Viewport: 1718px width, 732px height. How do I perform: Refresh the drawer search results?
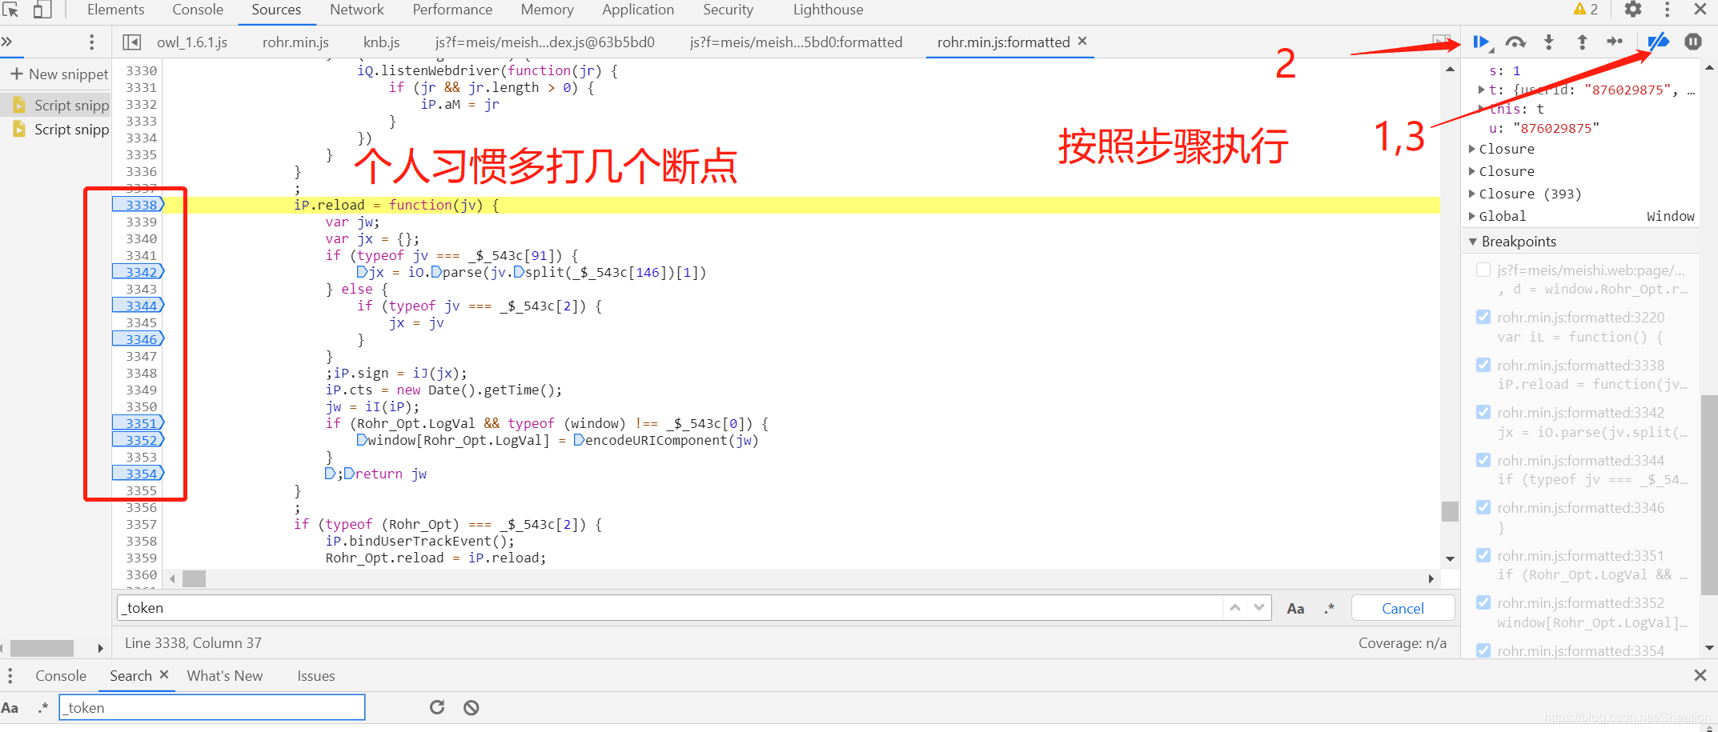coord(437,707)
